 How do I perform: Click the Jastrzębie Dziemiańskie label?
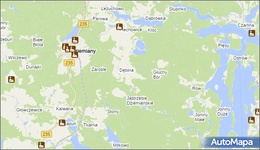coord(140,101)
